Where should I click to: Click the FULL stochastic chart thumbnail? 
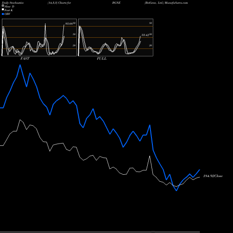(x=116, y=37)
